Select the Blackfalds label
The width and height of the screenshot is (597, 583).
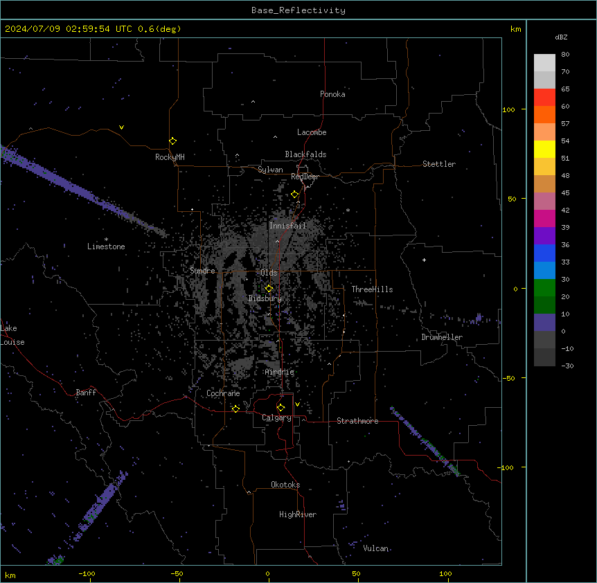305,154
